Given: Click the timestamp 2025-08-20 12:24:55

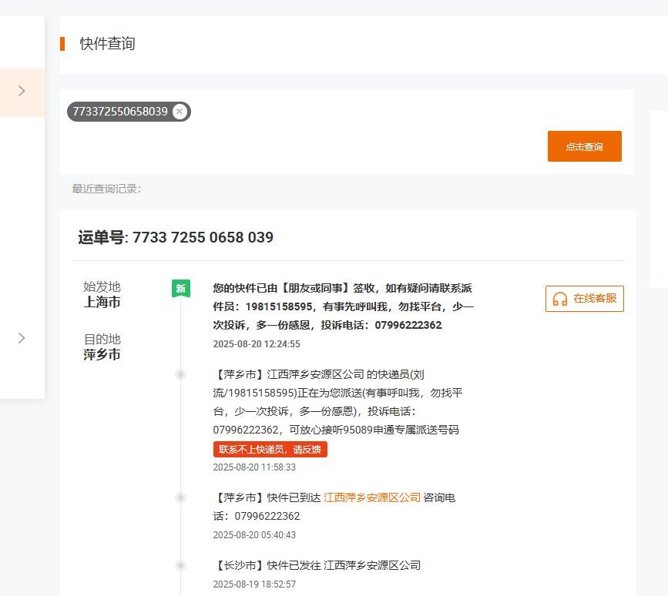Looking at the screenshot, I should 257,343.
